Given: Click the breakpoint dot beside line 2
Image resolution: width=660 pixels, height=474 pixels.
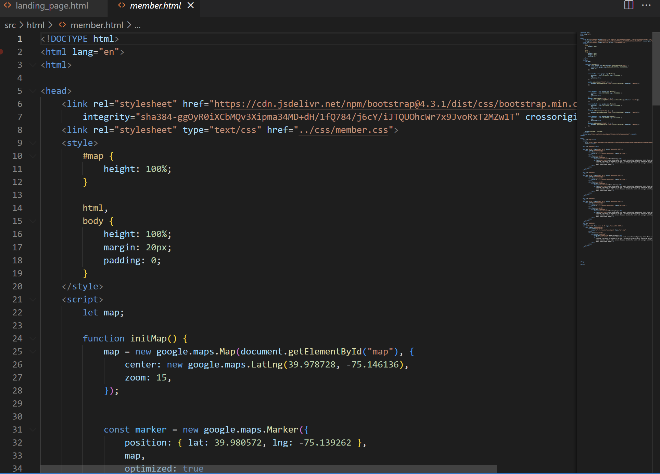Looking at the screenshot, I should click(2, 52).
